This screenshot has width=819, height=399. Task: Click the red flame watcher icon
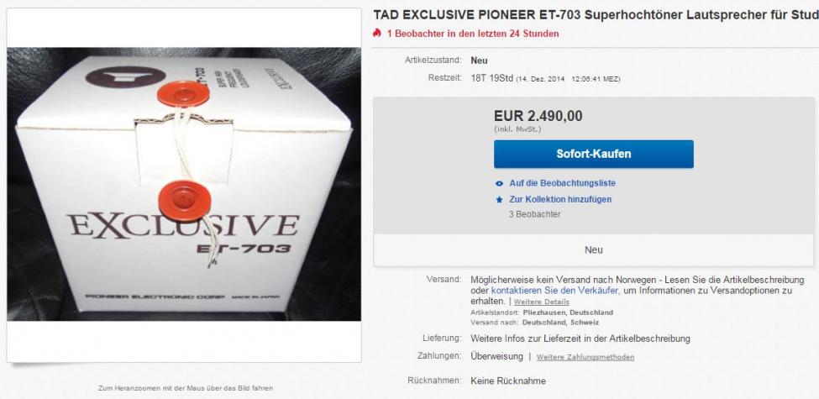(376, 33)
